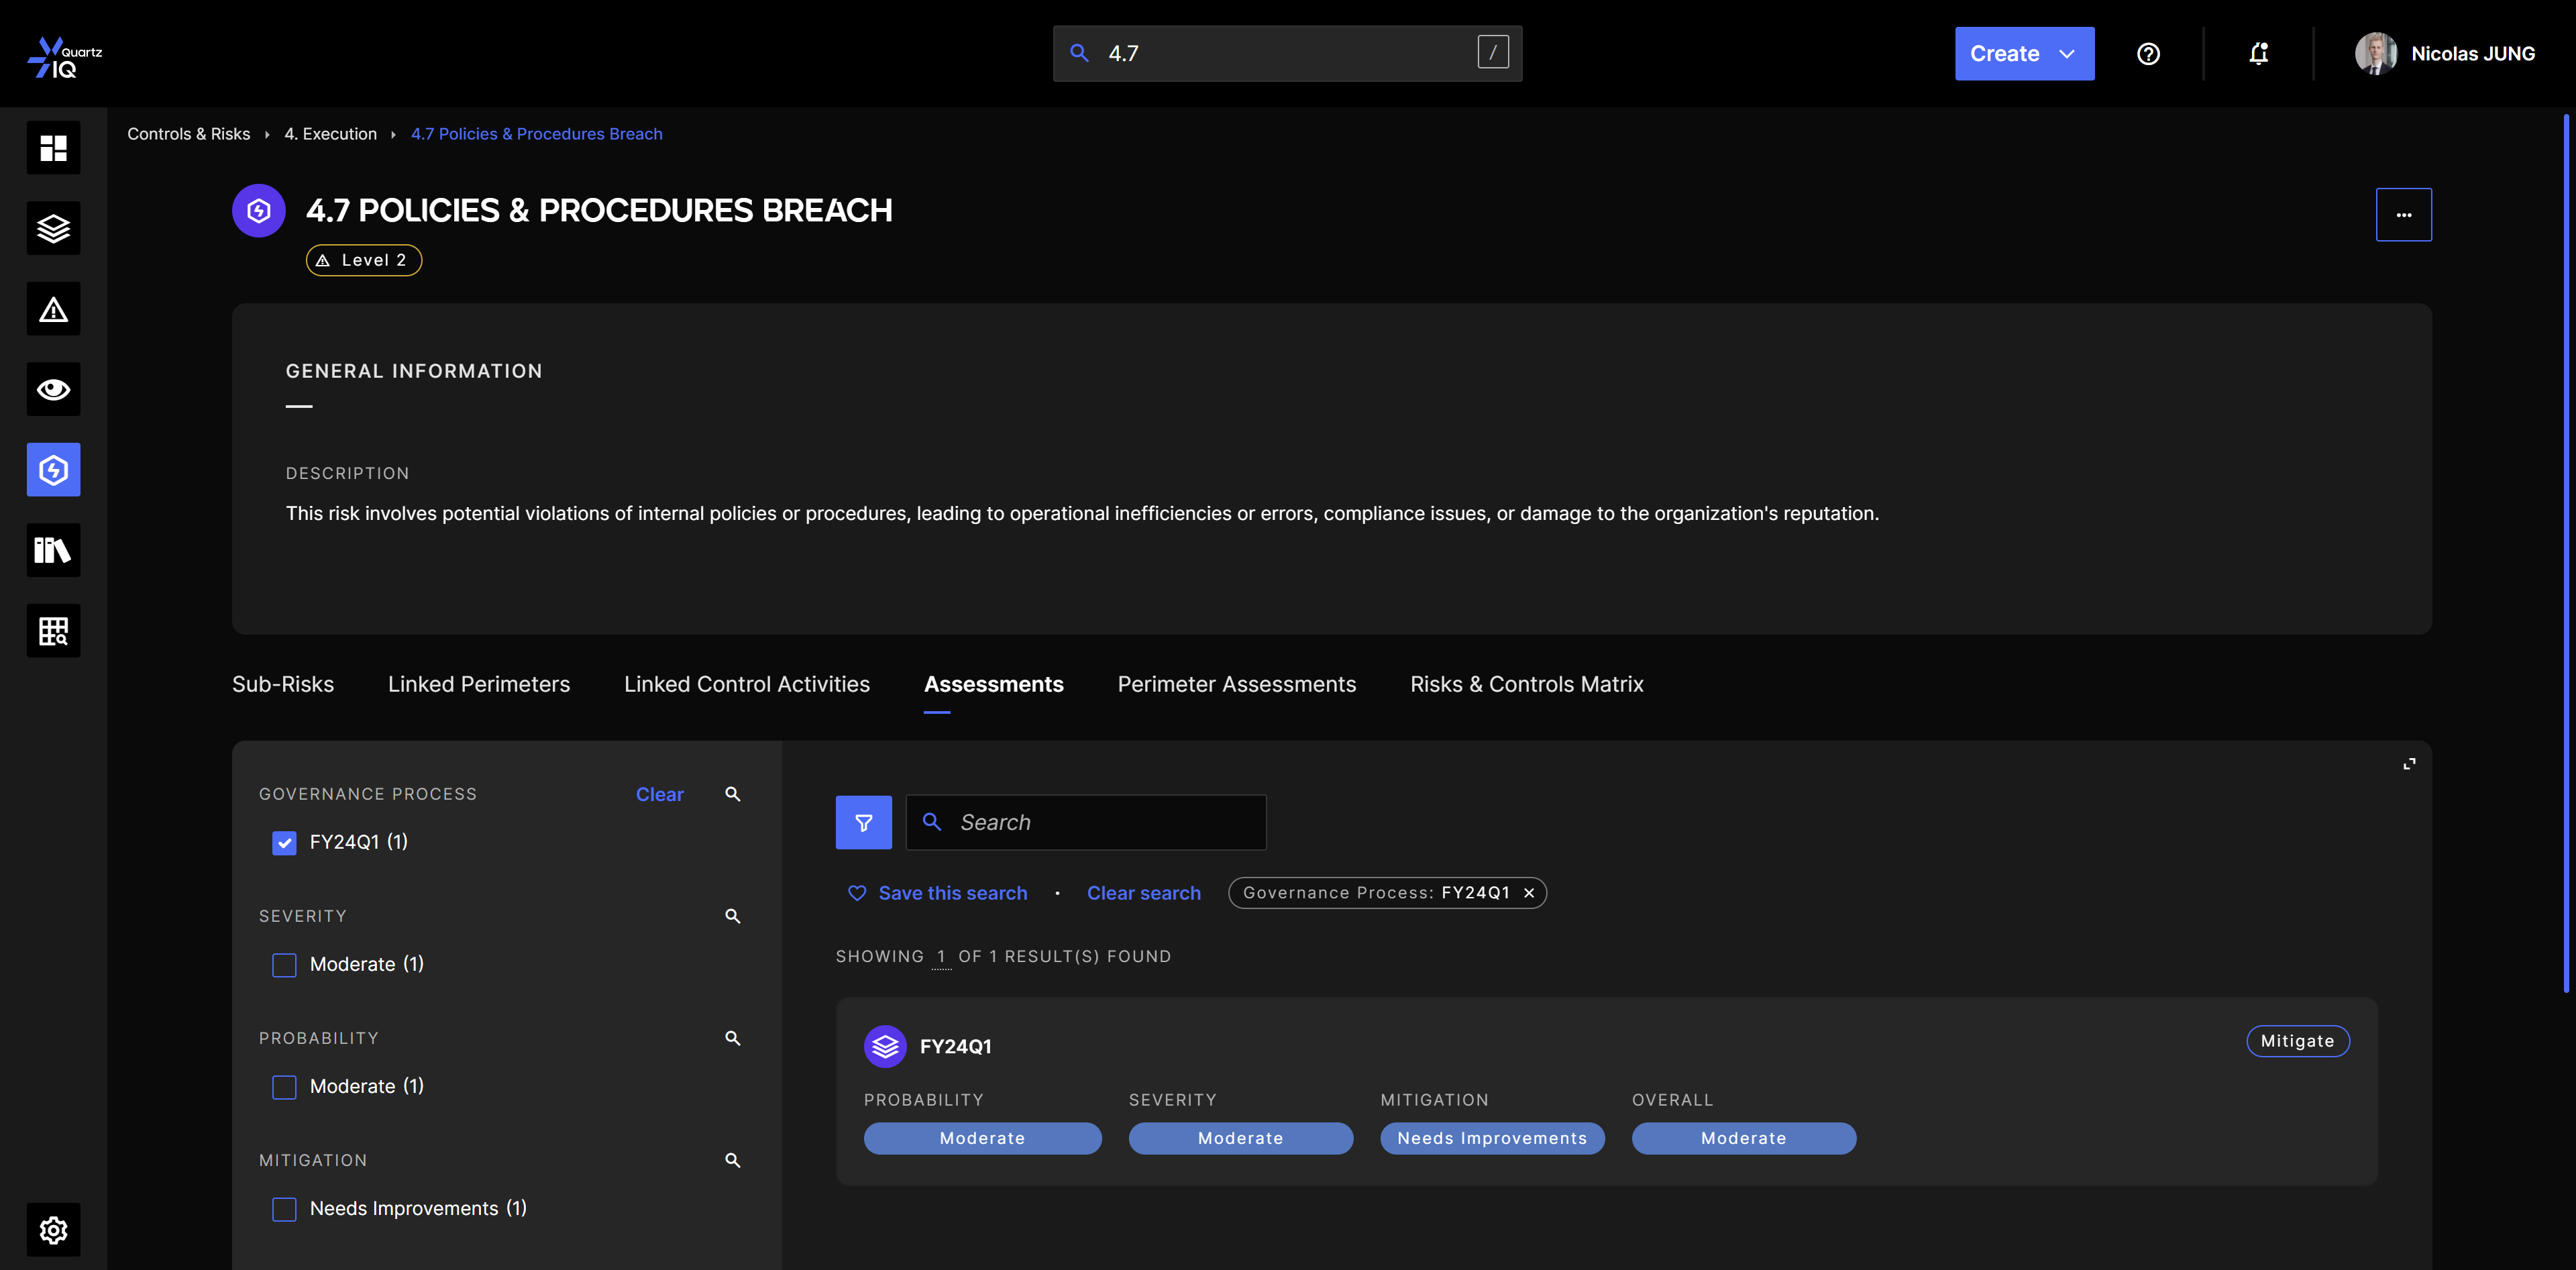Open the warning triangle sidebar icon
2576x1270 pixels.
pyautogui.click(x=53, y=309)
